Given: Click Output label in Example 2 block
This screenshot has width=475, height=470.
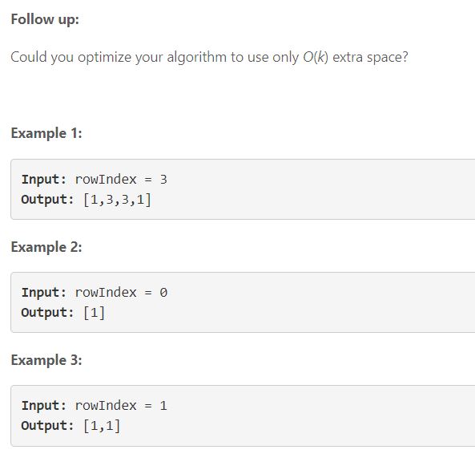Looking at the screenshot, I should (47, 313).
